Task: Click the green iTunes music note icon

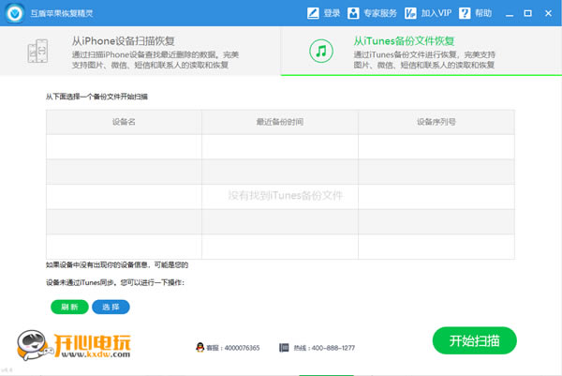Action: [x=322, y=53]
